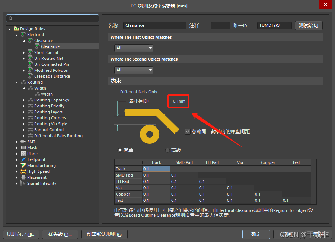Click the Testpoint category icon
The width and height of the screenshot is (335, 242).
(x=23, y=159)
